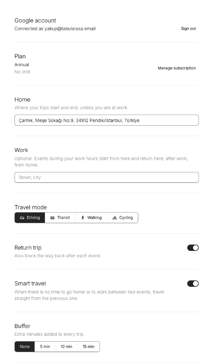219x363 pixels.
Task: Focus the Work address field
Action: pos(107,177)
